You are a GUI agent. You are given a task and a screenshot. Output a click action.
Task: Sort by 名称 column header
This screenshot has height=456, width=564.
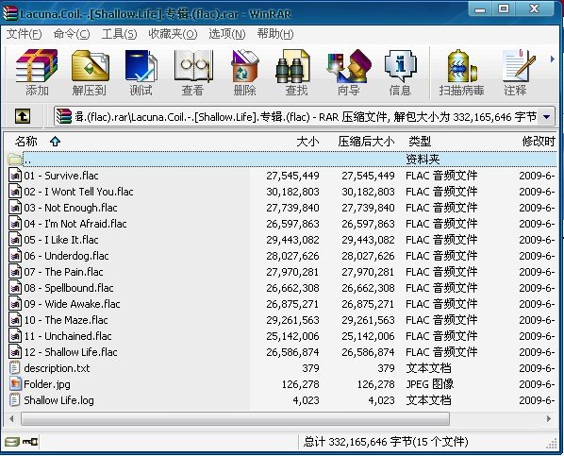[x=25, y=142]
